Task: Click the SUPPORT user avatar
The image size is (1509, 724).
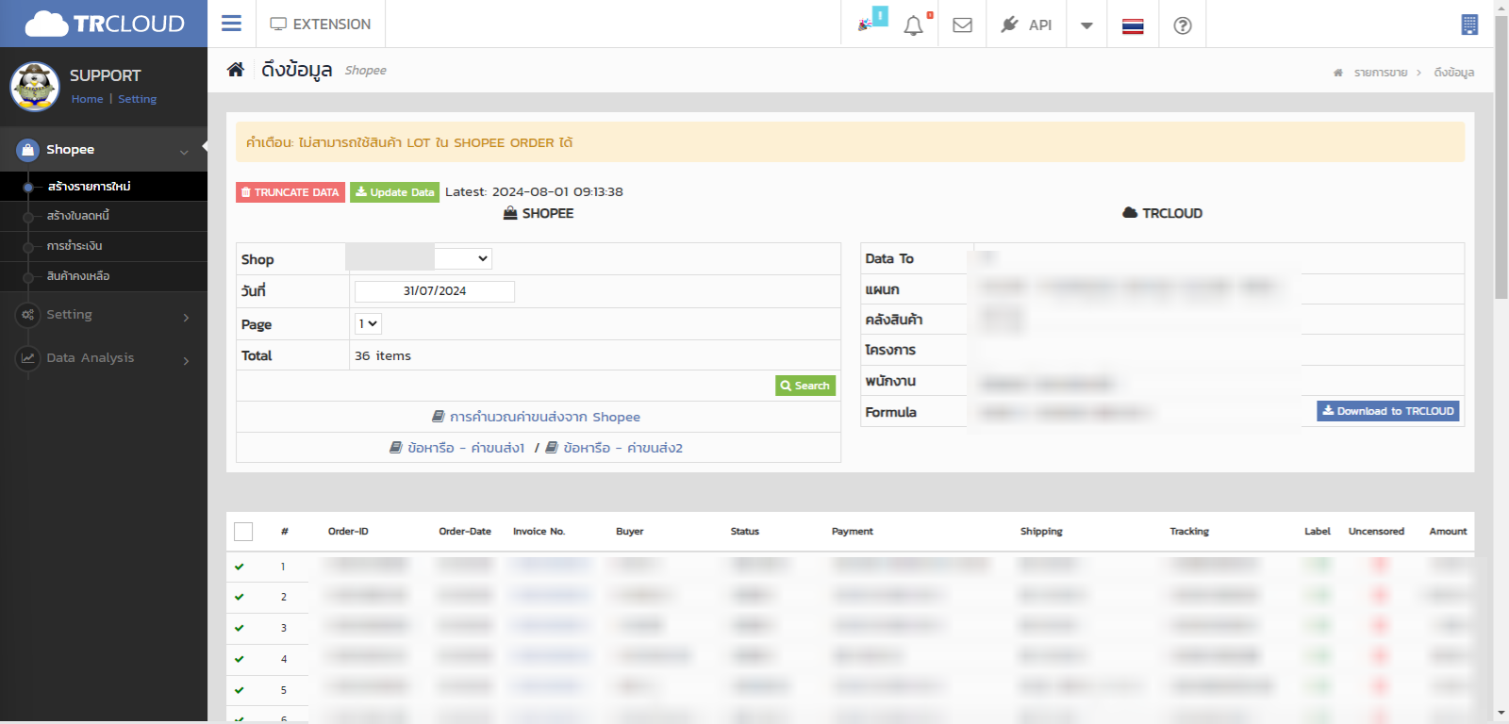Action: 35,87
